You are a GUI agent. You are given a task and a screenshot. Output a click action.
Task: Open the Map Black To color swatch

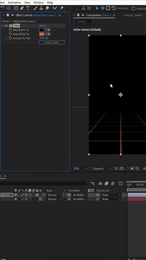(x=42, y=30)
